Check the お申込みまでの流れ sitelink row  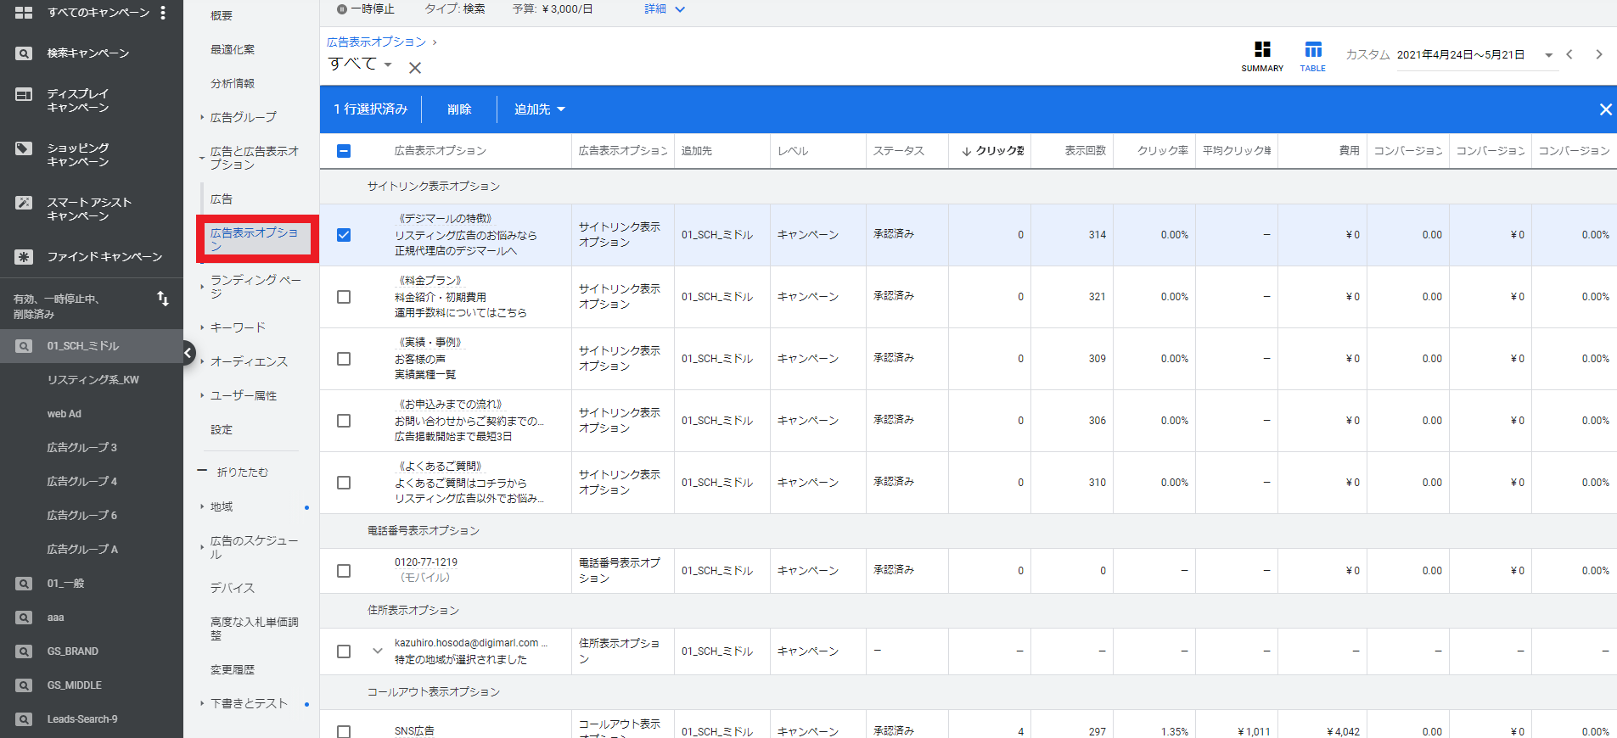344,421
